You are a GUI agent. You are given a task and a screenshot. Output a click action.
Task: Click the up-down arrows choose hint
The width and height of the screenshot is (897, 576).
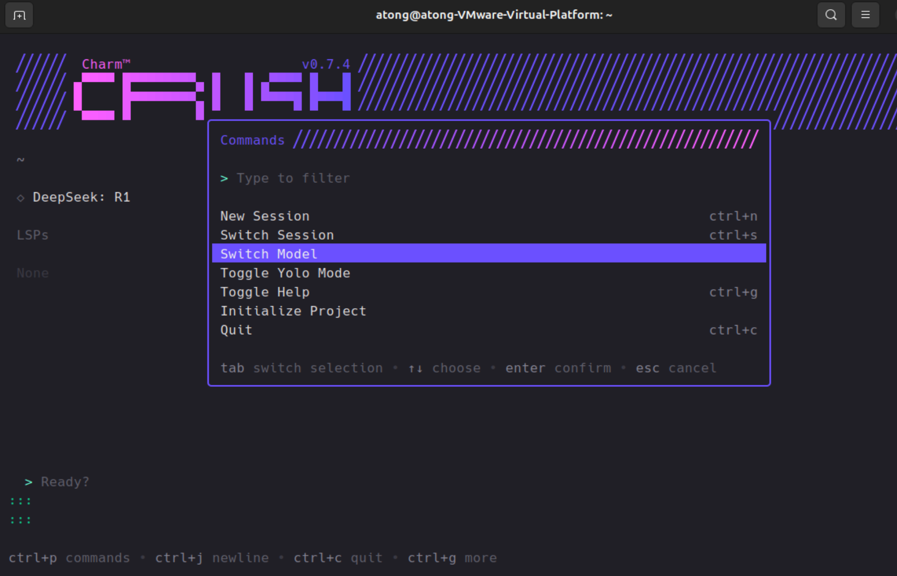(x=415, y=368)
